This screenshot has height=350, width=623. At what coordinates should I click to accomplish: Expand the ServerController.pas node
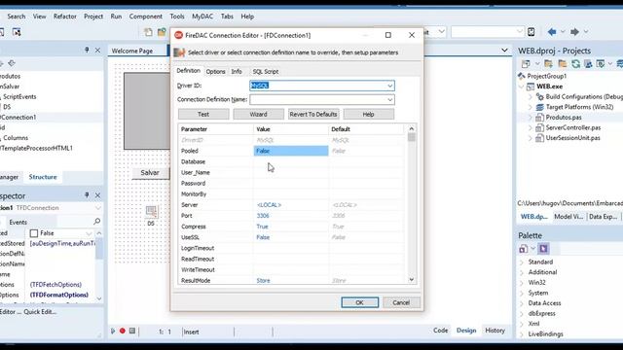(x=530, y=127)
